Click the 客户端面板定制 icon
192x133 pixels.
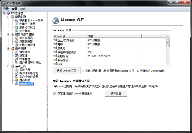[x=16, y=73]
